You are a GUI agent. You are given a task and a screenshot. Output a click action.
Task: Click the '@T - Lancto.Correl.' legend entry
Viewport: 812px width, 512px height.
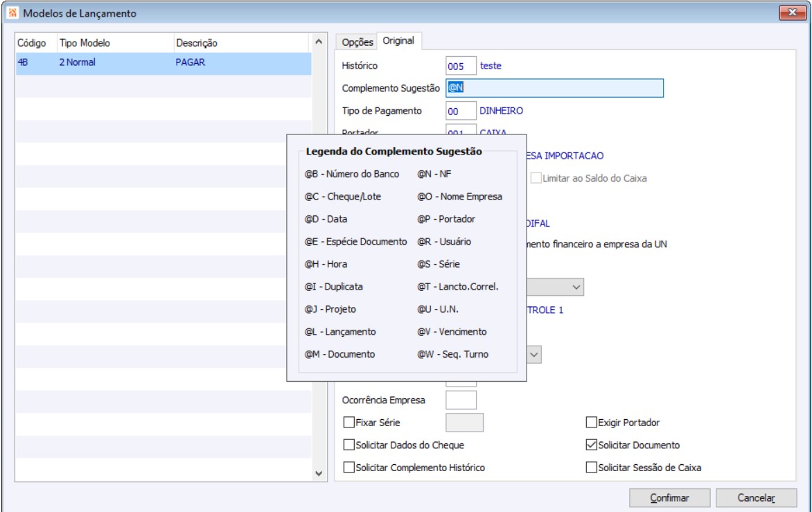457,287
